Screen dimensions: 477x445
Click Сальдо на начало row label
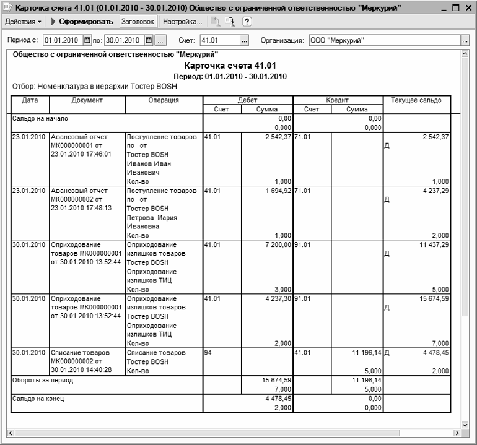pos(40,119)
